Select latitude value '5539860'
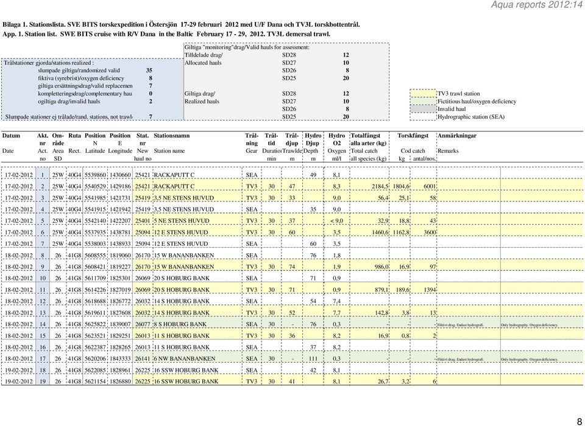585x426 pixels. tap(95, 175)
